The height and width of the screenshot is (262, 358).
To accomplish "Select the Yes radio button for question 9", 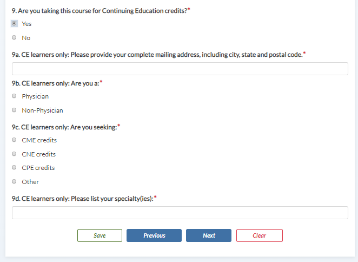I will click(14, 24).
